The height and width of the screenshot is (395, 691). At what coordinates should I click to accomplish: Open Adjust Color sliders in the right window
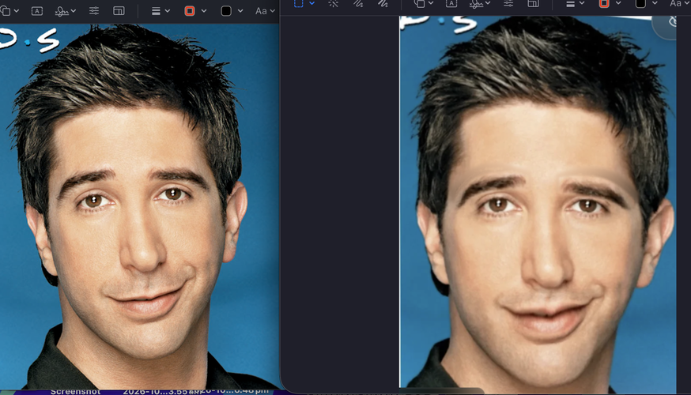pyautogui.click(x=508, y=3)
